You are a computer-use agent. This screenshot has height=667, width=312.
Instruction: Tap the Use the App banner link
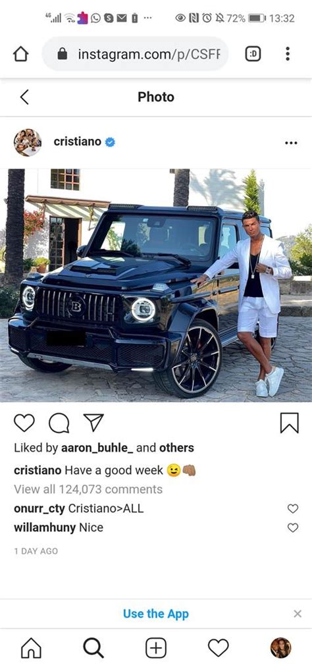[x=155, y=614]
